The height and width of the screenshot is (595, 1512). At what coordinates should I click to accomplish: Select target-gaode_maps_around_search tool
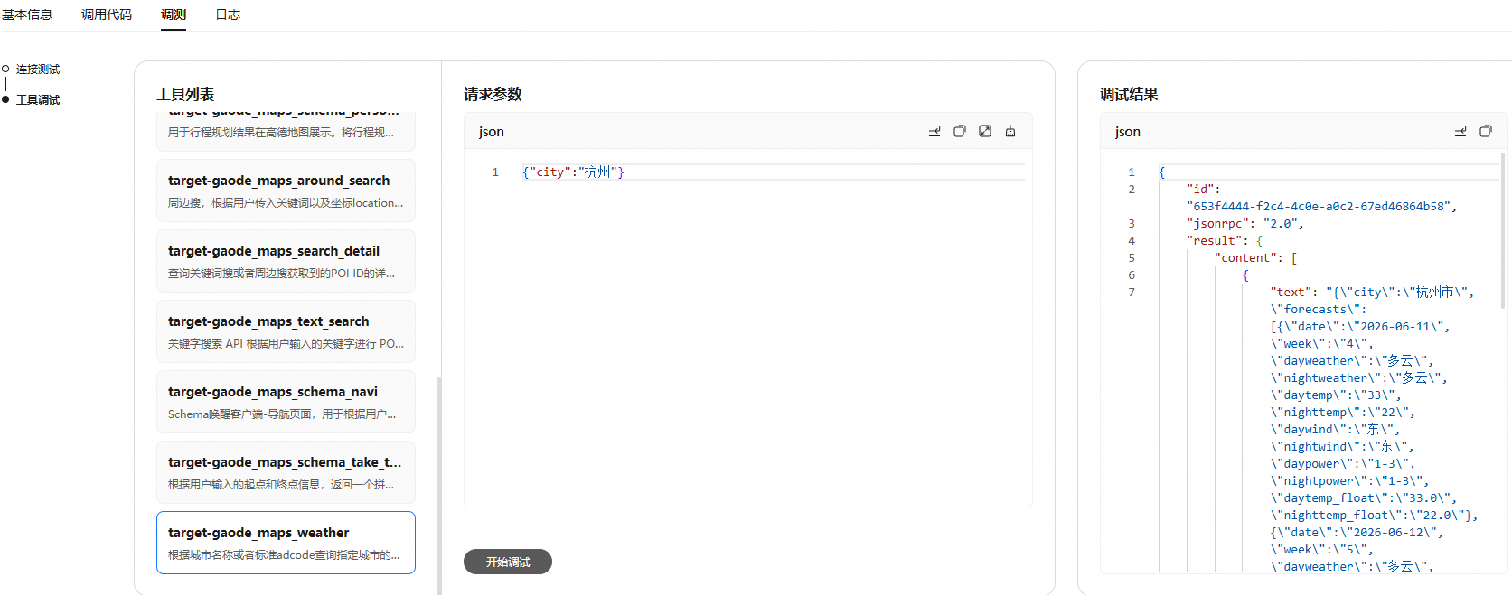(x=286, y=191)
